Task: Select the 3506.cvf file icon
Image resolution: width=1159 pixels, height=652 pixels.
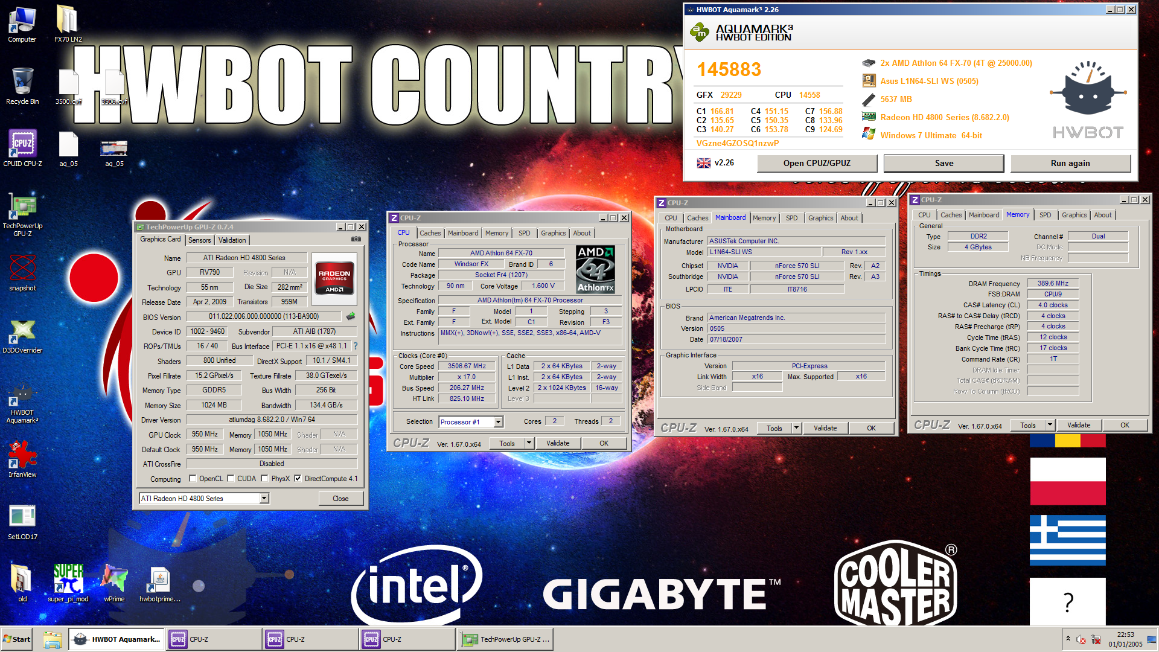Action: point(114,86)
